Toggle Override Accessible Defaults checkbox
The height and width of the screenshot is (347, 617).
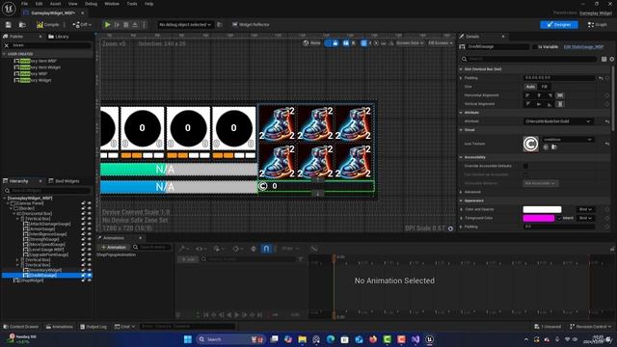click(525, 166)
